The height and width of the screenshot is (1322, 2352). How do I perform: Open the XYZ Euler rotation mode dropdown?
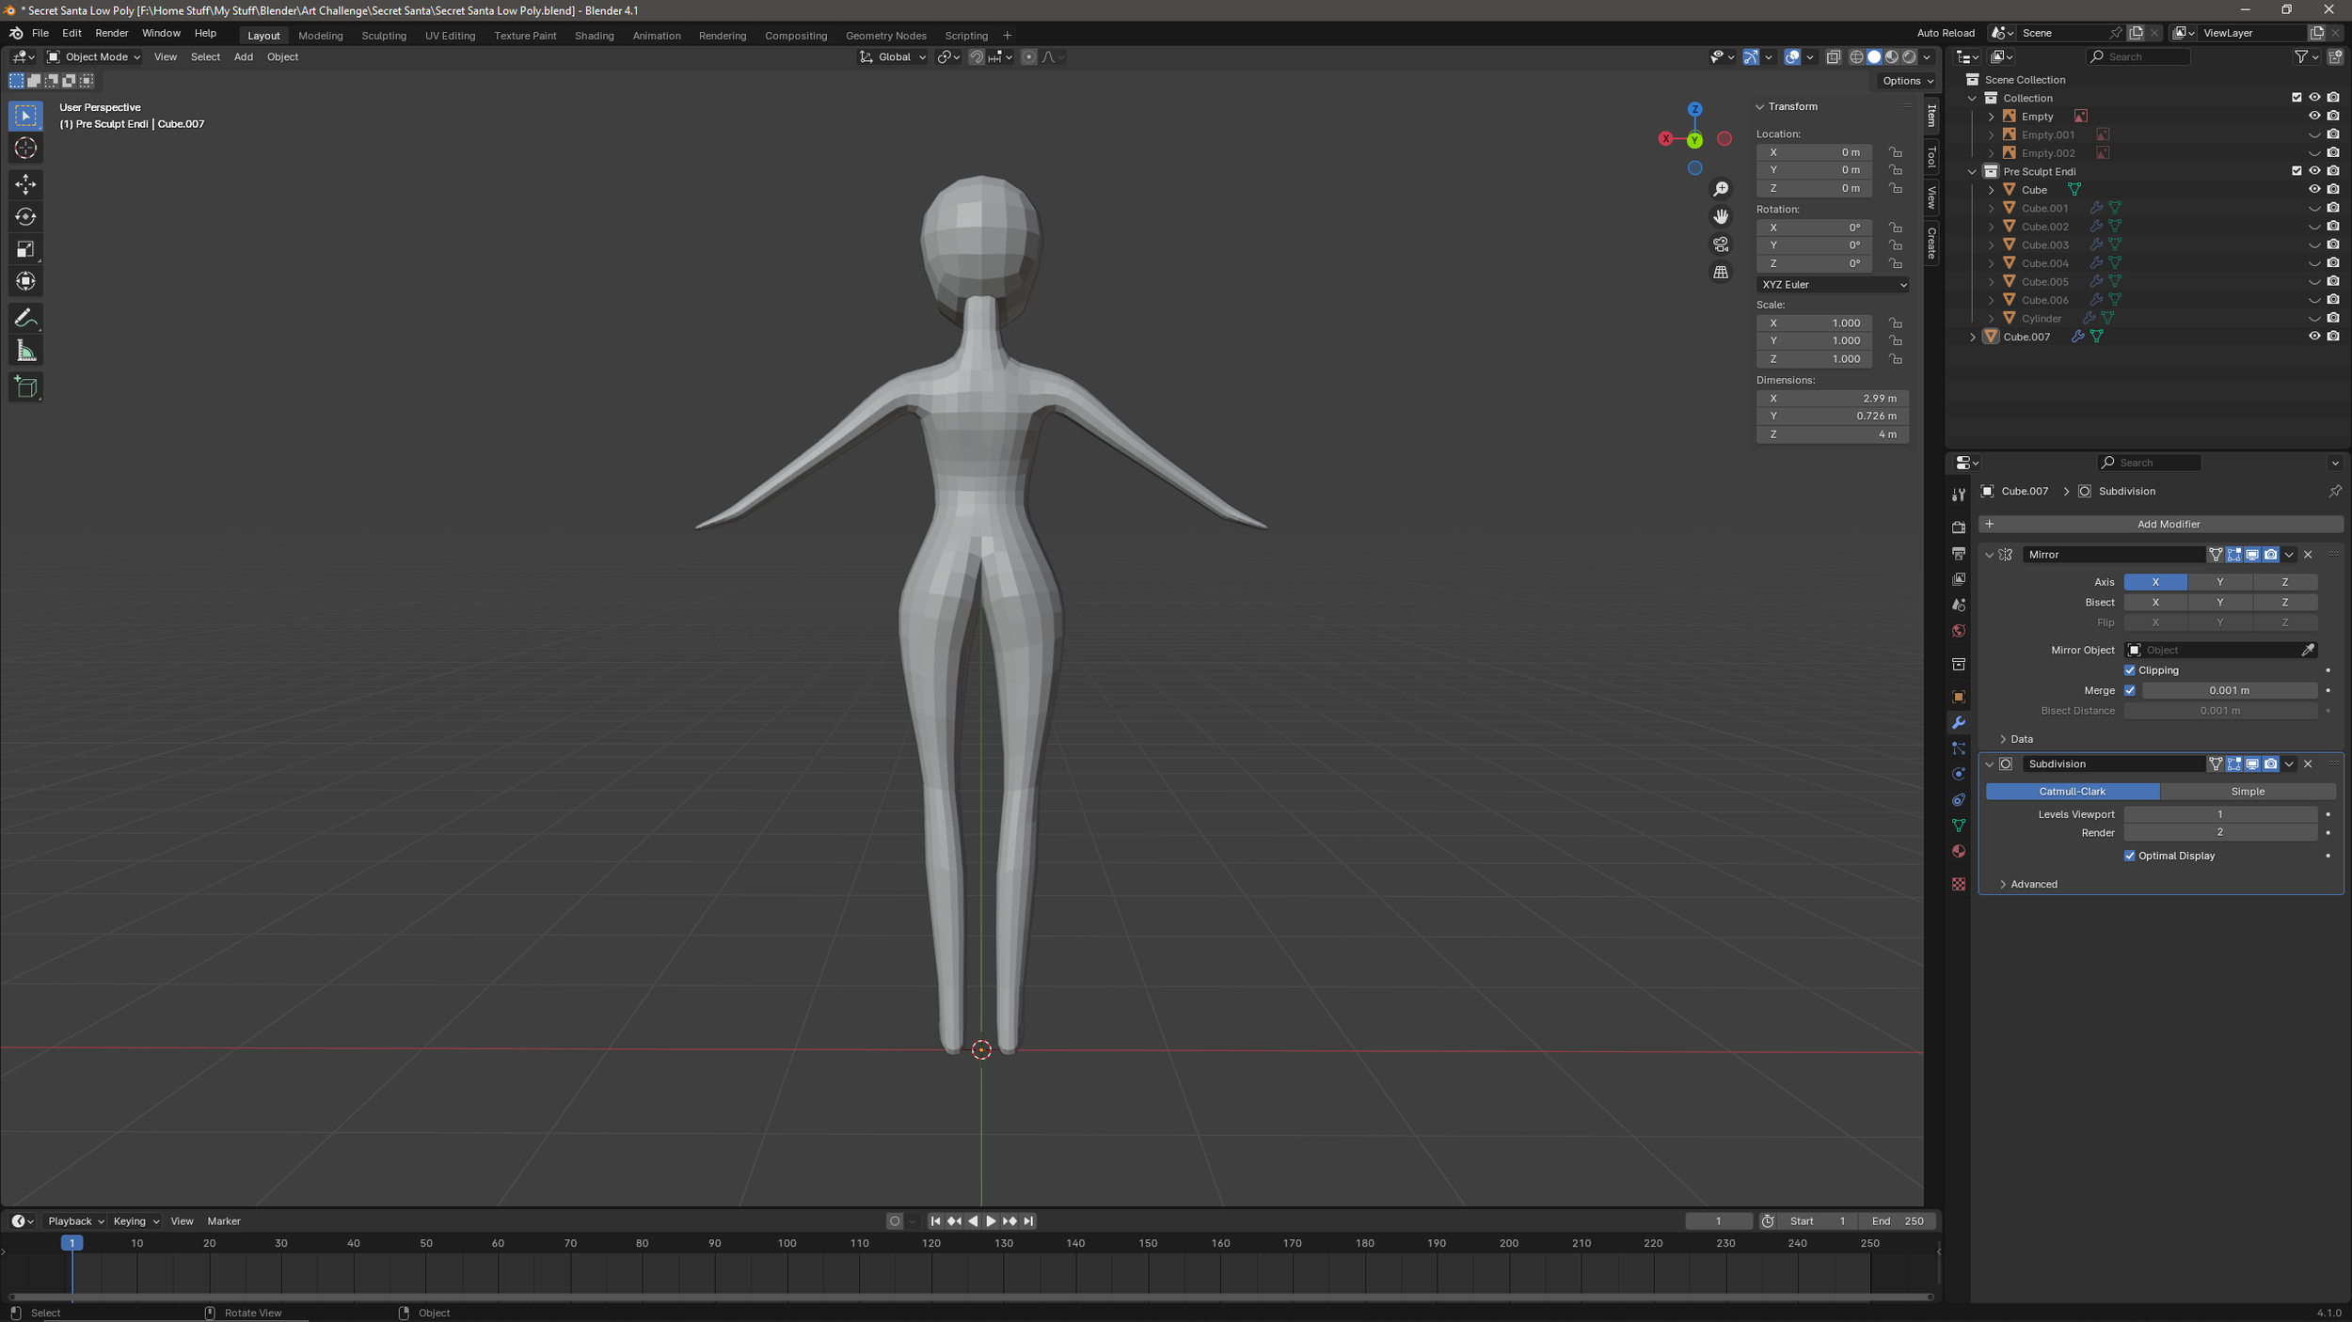[x=1833, y=285]
